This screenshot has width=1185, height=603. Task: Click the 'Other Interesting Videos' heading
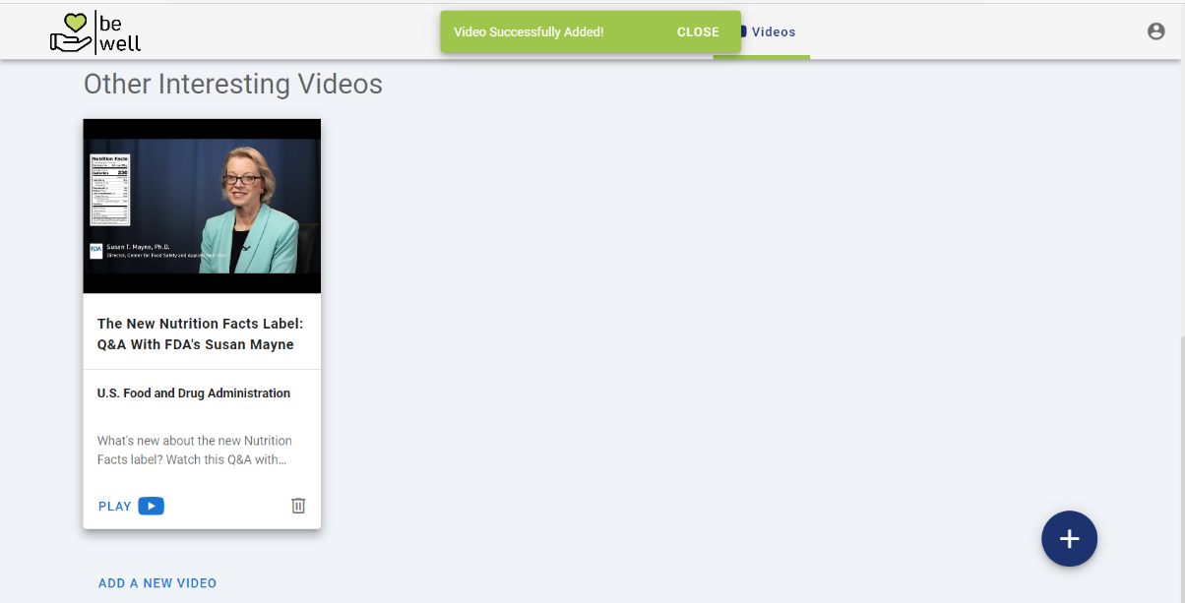click(233, 85)
